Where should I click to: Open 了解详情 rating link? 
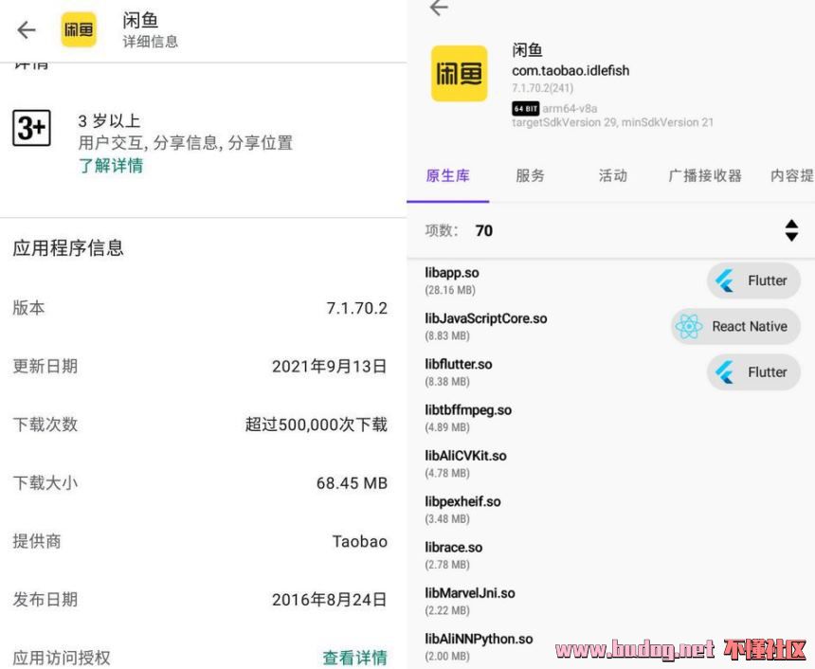point(111,166)
